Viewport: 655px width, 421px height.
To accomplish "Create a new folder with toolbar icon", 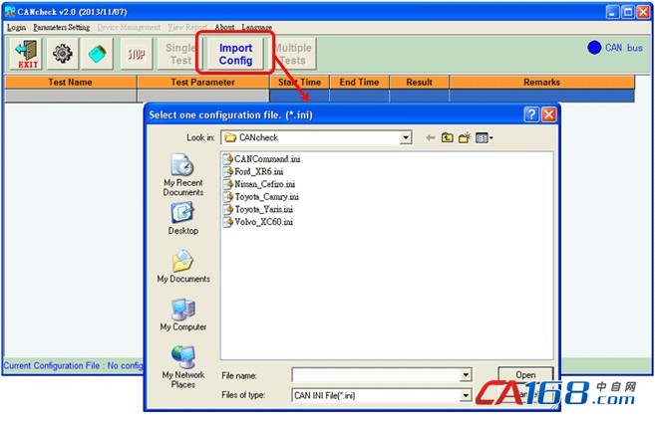I will point(465,137).
